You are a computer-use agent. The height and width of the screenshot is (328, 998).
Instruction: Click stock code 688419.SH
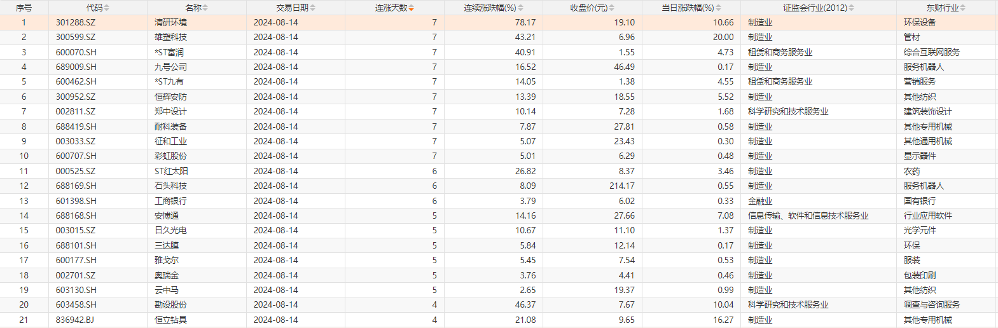click(76, 126)
